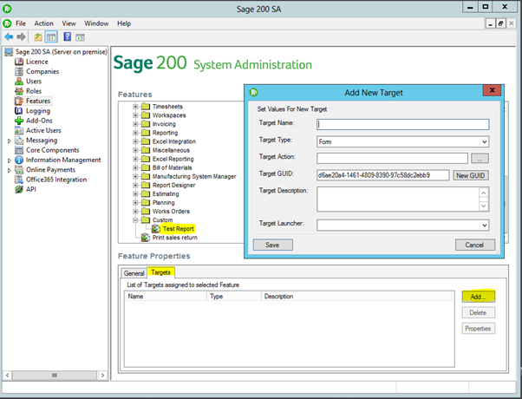Select the Report Designer folder

click(x=173, y=185)
